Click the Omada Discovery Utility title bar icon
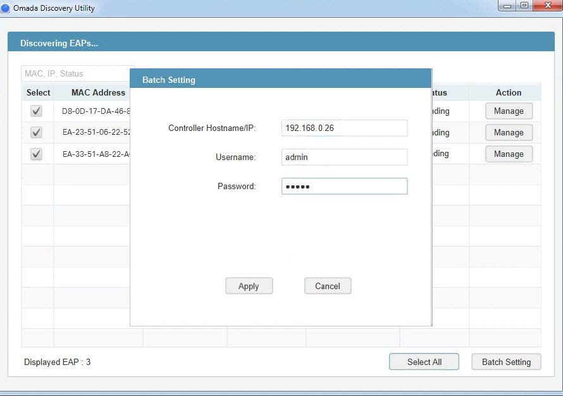563x396 pixels. click(x=6, y=8)
